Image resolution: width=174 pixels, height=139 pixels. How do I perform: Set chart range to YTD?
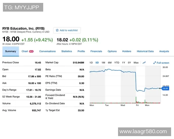coord(117,63)
